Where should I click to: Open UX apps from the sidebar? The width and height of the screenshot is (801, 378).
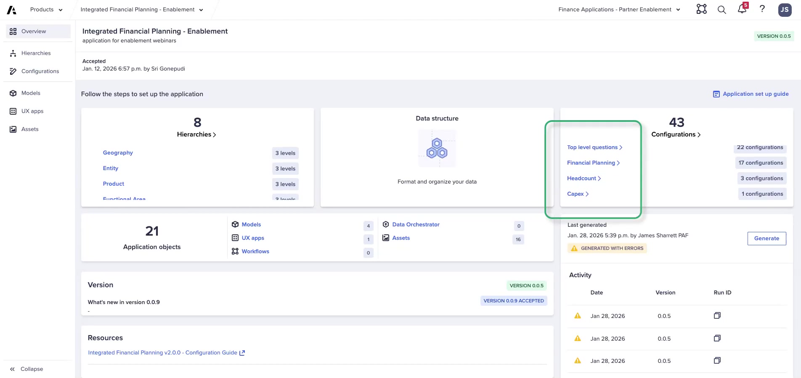click(32, 111)
